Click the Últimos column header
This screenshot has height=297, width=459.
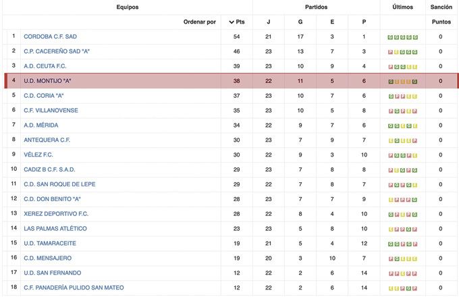(403, 7)
